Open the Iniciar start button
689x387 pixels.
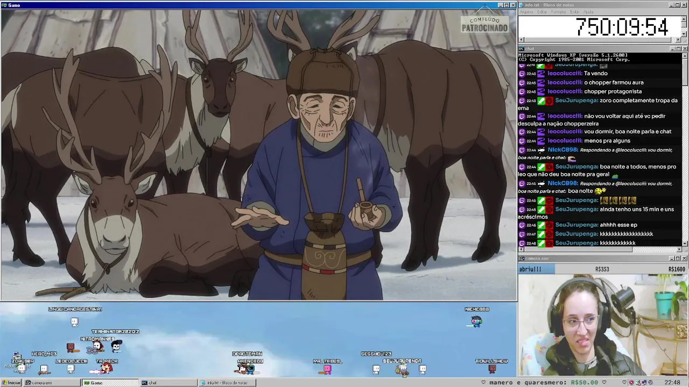pyautogui.click(x=11, y=383)
